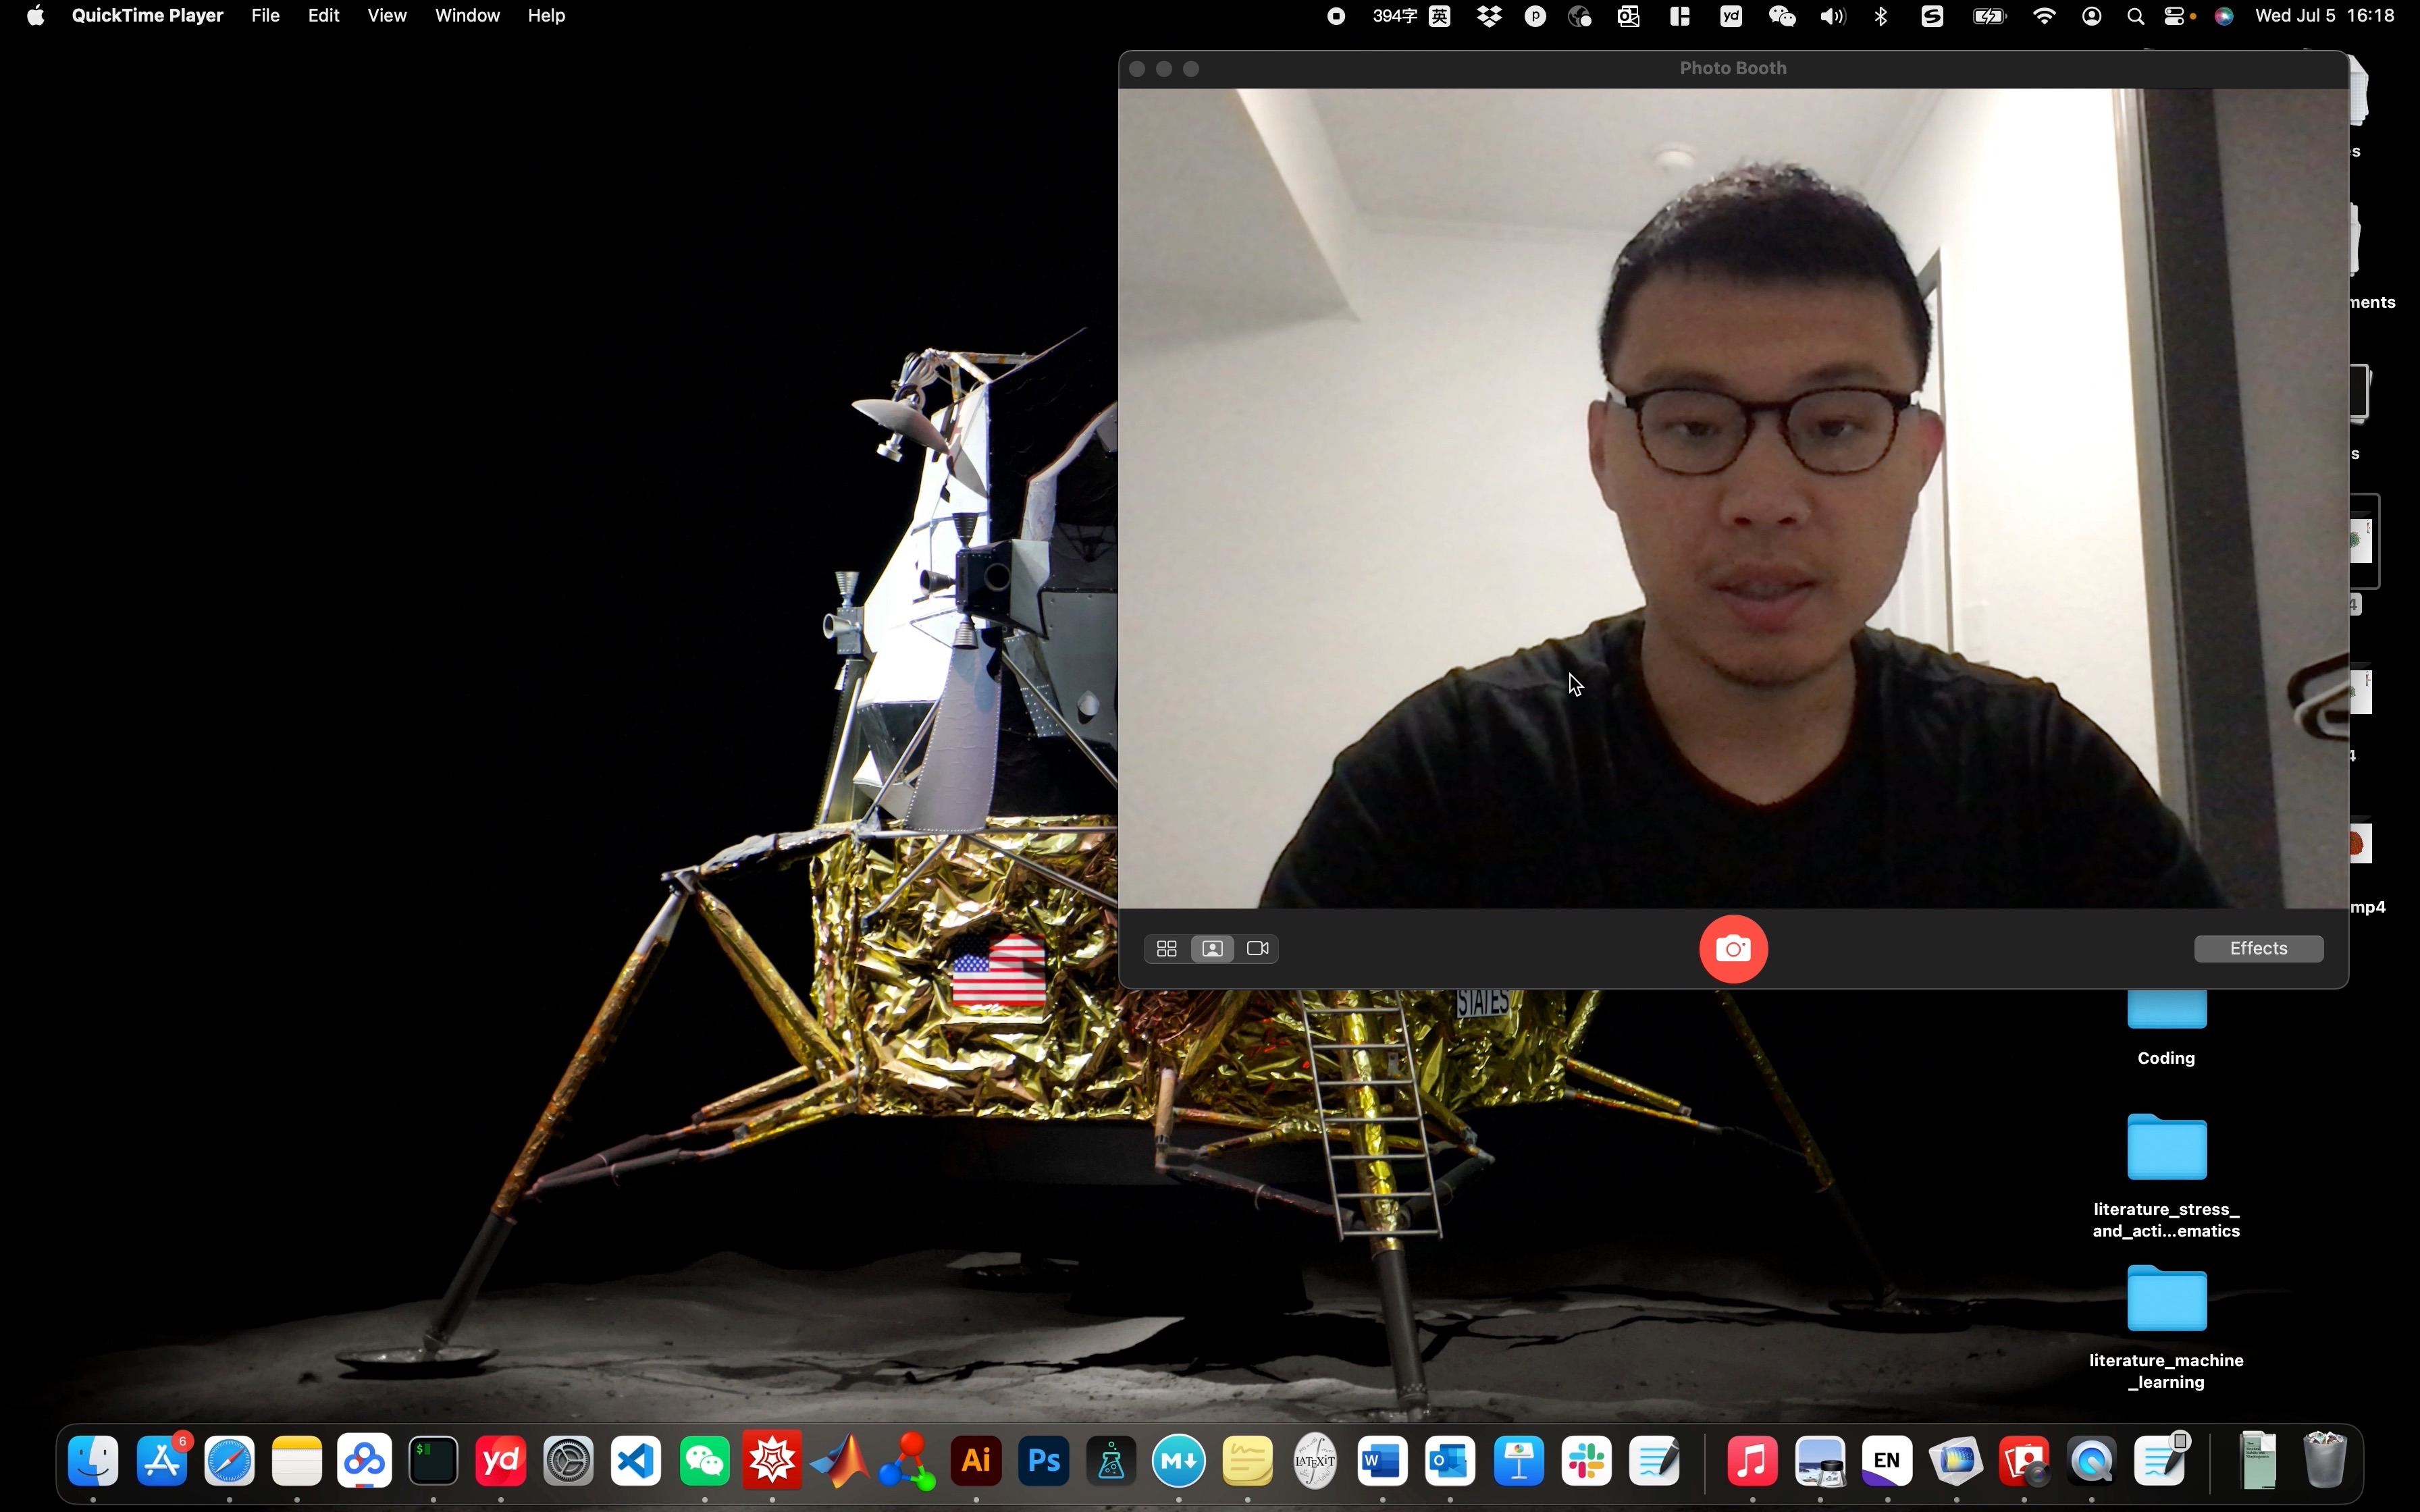The image size is (2420, 1512).
Task: Open Photoshop from the dock
Action: (1044, 1462)
